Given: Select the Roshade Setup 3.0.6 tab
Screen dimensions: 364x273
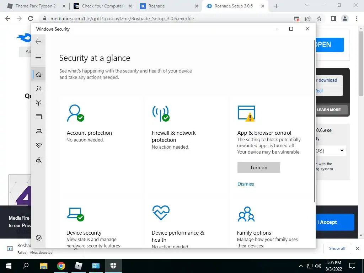Looking at the screenshot, I should (x=233, y=6).
